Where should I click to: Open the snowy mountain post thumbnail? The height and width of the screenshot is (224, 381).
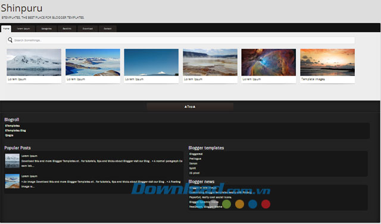click(x=34, y=62)
